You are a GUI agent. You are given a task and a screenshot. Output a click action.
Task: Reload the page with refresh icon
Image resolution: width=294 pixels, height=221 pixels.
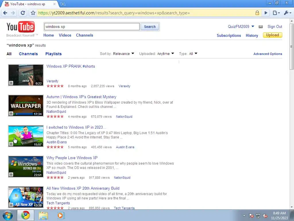tap(23, 13)
